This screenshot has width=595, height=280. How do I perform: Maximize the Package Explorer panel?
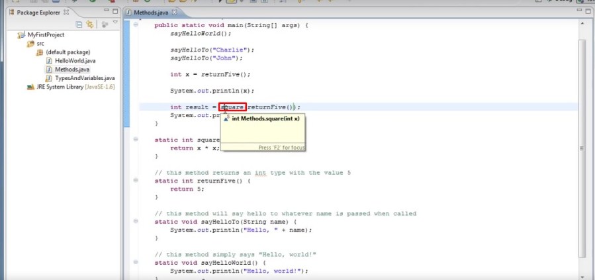(114, 12)
